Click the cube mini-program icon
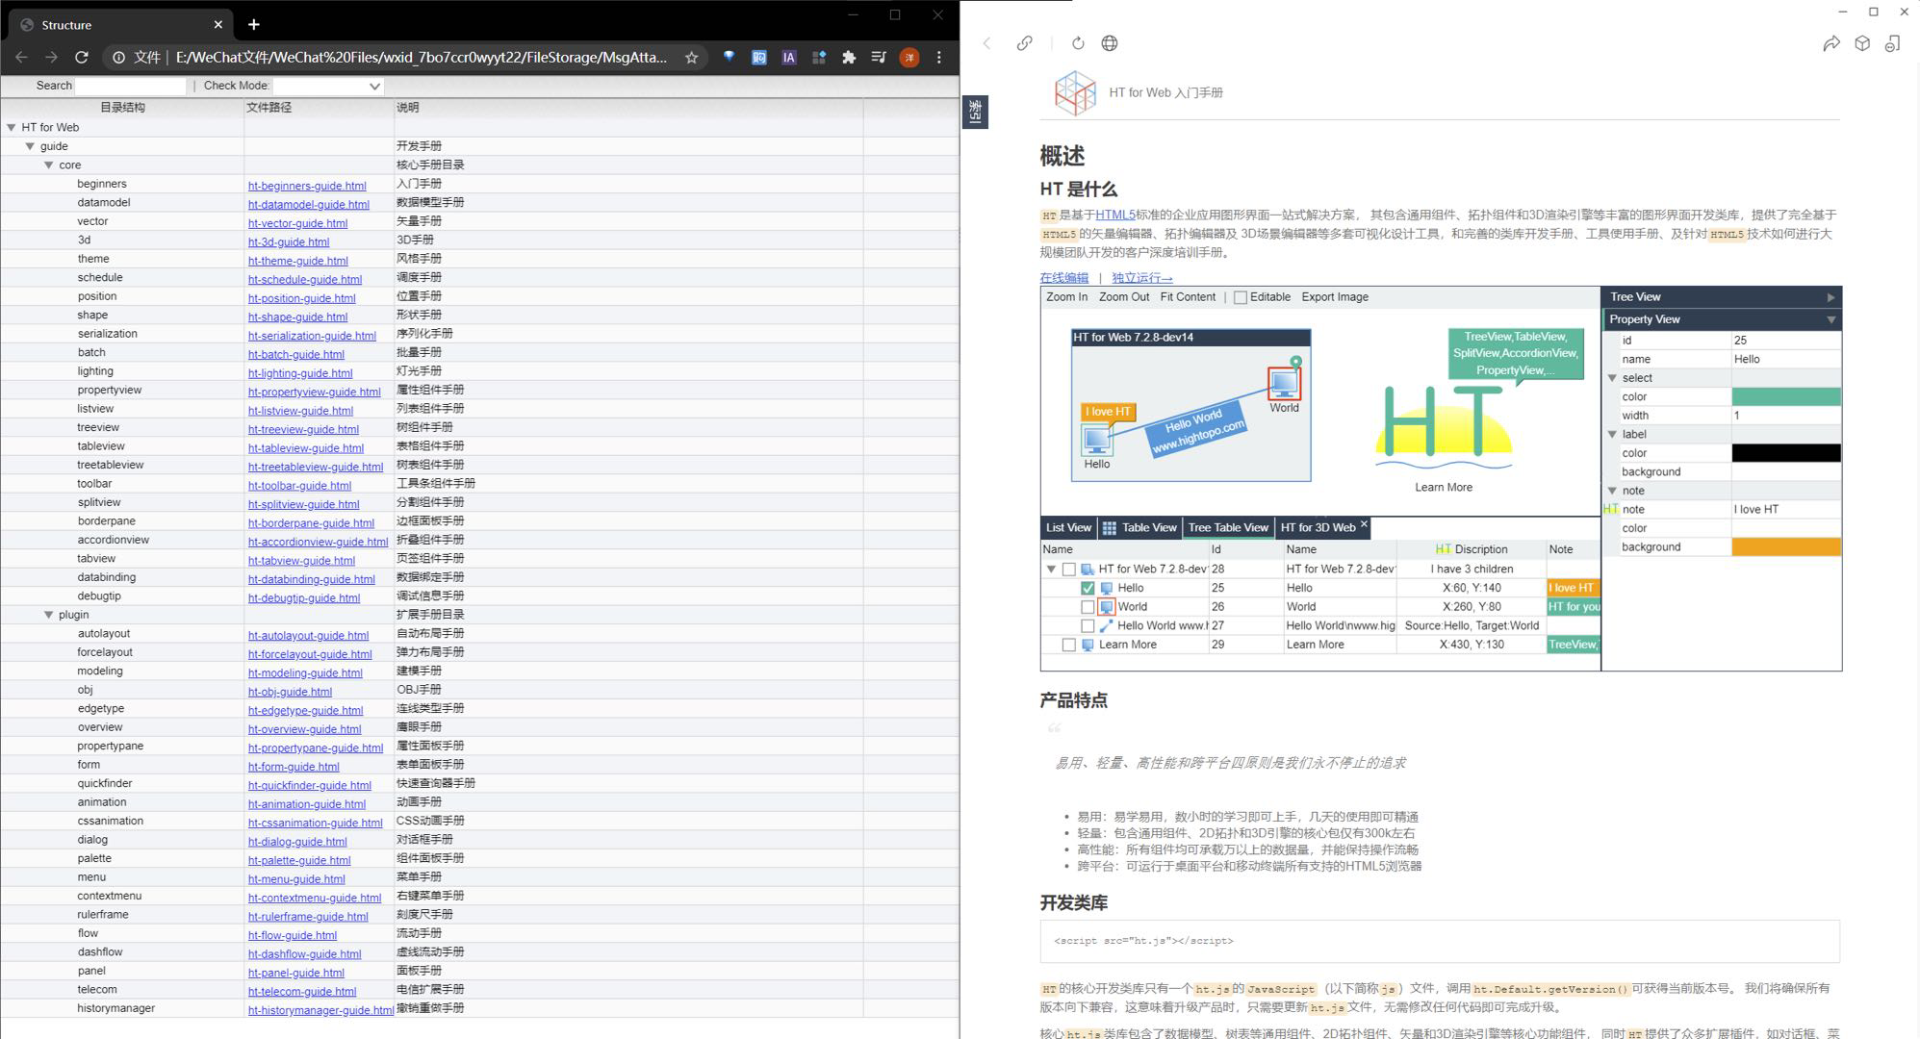This screenshot has height=1039, width=1920. click(1862, 43)
